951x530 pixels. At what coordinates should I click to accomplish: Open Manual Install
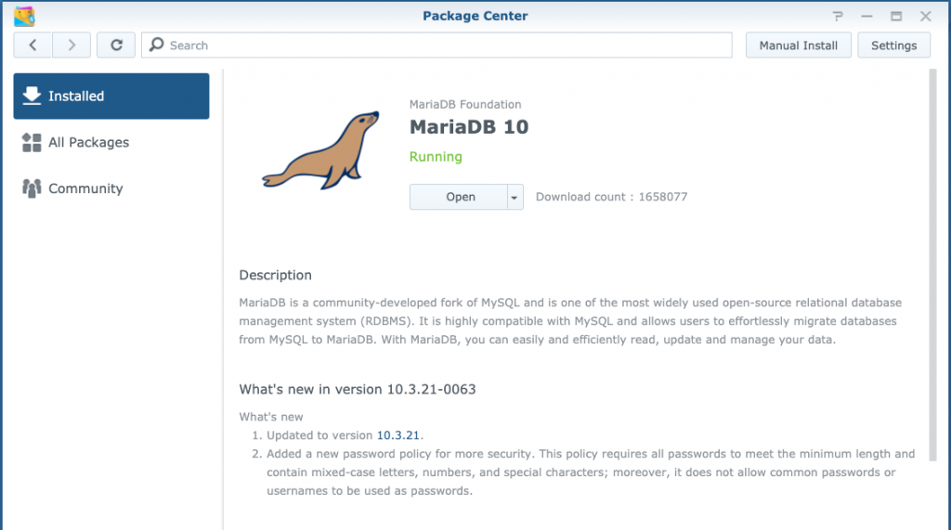coord(798,45)
